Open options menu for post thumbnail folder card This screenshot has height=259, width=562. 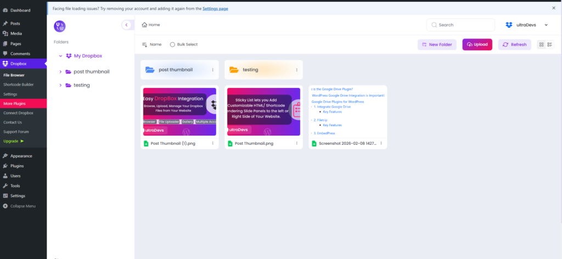pyautogui.click(x=212, y=70)
